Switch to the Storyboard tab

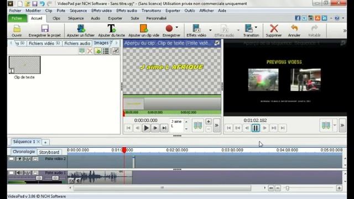point(49,152)
